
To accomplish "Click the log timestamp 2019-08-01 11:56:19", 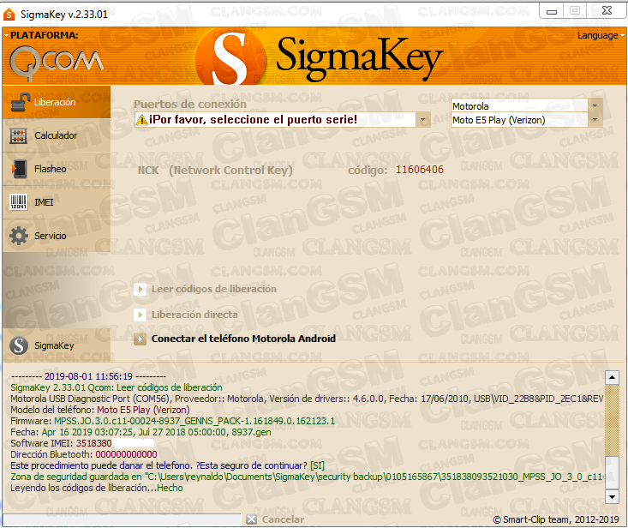I will (x=88, y=376).
